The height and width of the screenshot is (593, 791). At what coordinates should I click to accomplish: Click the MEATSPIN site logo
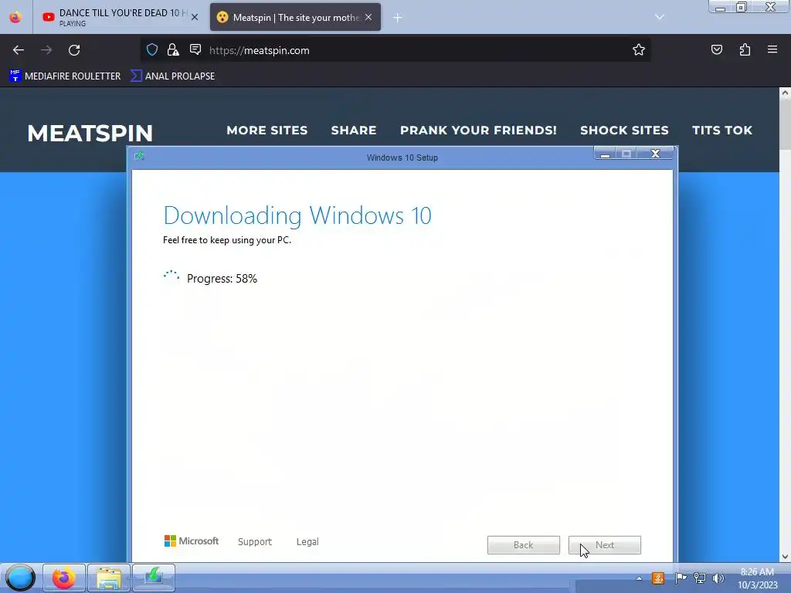click(90, 133)
